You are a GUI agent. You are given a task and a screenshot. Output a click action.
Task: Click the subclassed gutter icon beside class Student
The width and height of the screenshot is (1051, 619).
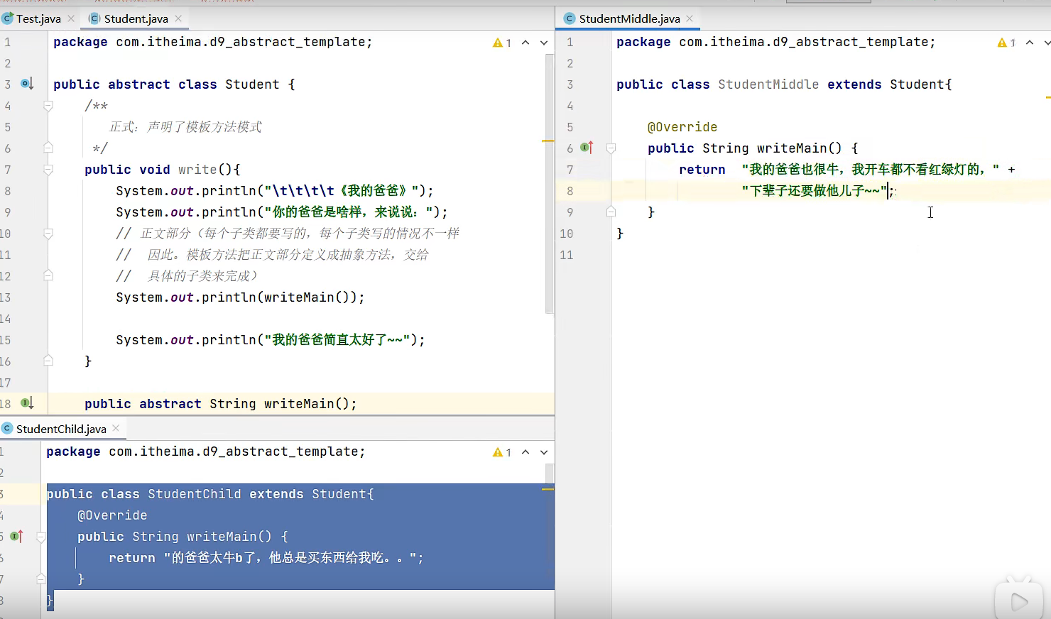27,84
